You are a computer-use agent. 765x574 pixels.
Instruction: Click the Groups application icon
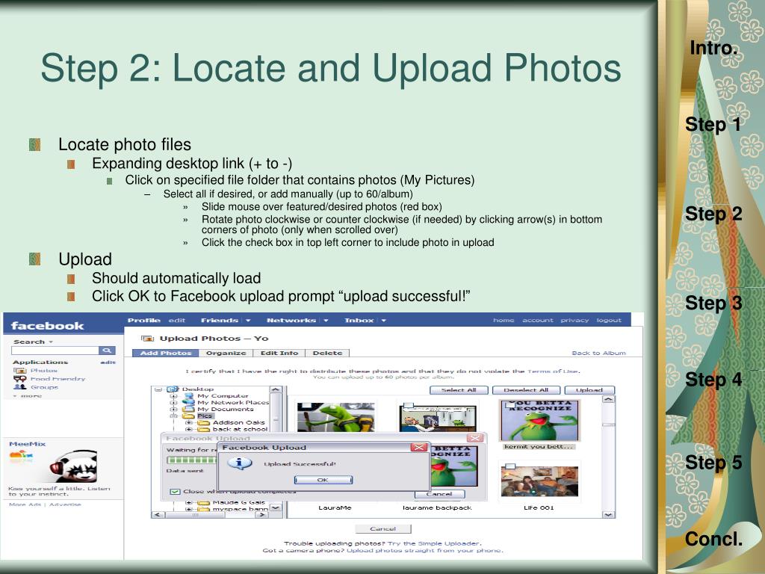click(20, 387)
